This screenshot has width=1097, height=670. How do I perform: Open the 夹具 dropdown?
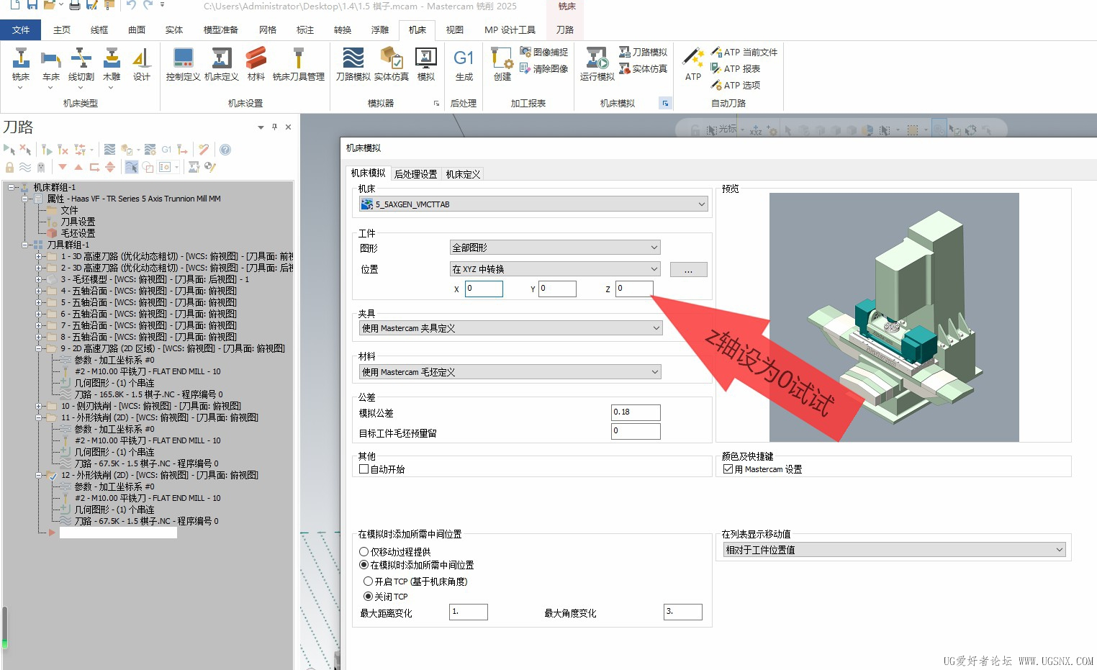pyautogui.click(x=510, y=328)
